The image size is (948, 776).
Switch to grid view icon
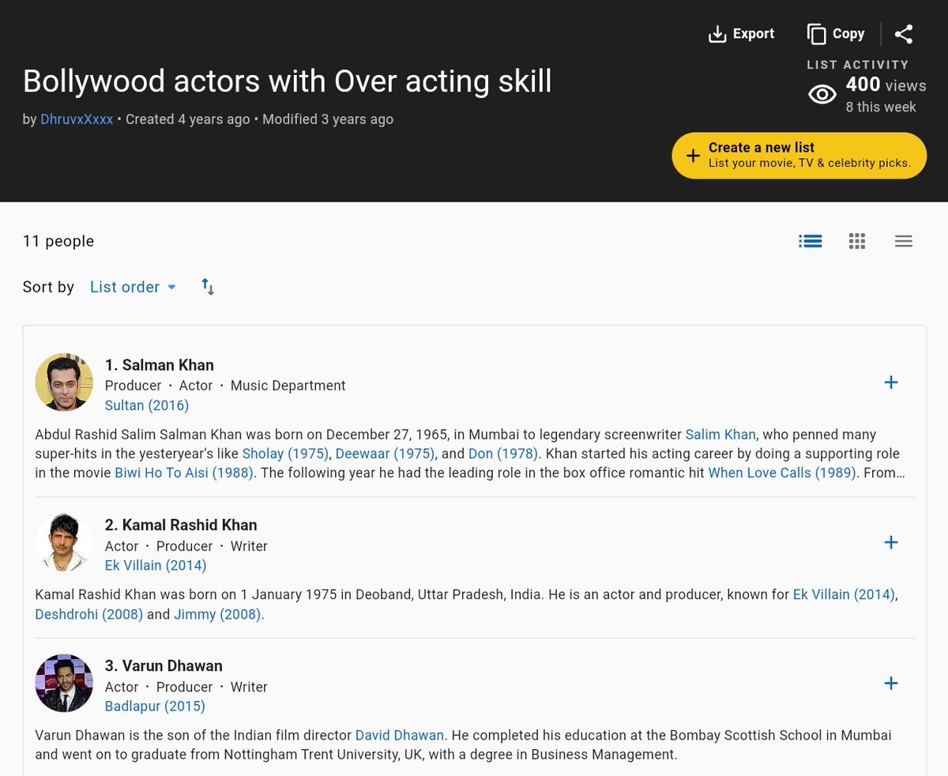click(857, 241)
